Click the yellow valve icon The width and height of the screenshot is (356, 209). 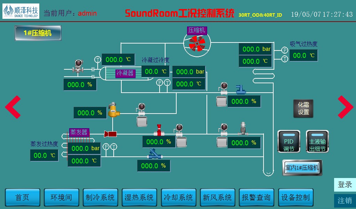click(x=113, y=110)
